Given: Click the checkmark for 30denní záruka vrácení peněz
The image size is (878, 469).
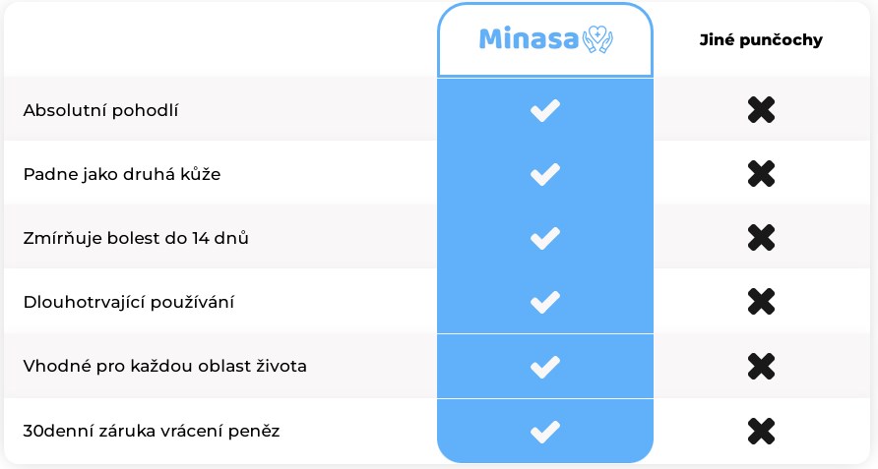Looking at the screenshot, I should (545, 431).
